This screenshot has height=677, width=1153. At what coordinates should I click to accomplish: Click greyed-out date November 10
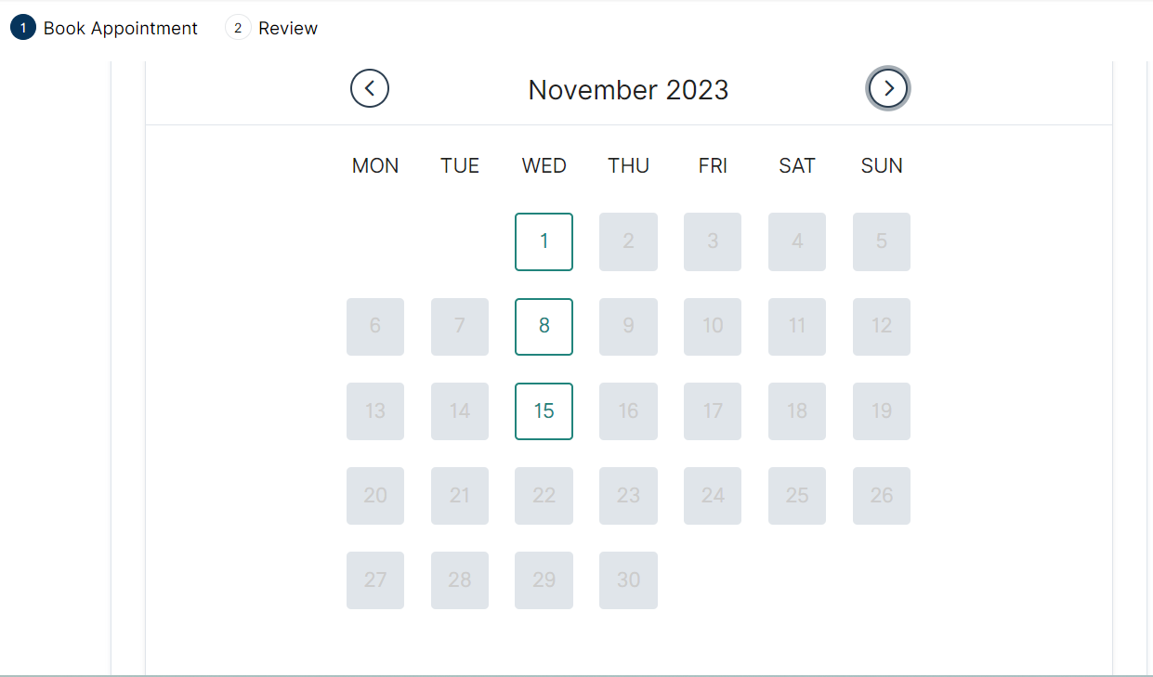click(x=713, y=326)
